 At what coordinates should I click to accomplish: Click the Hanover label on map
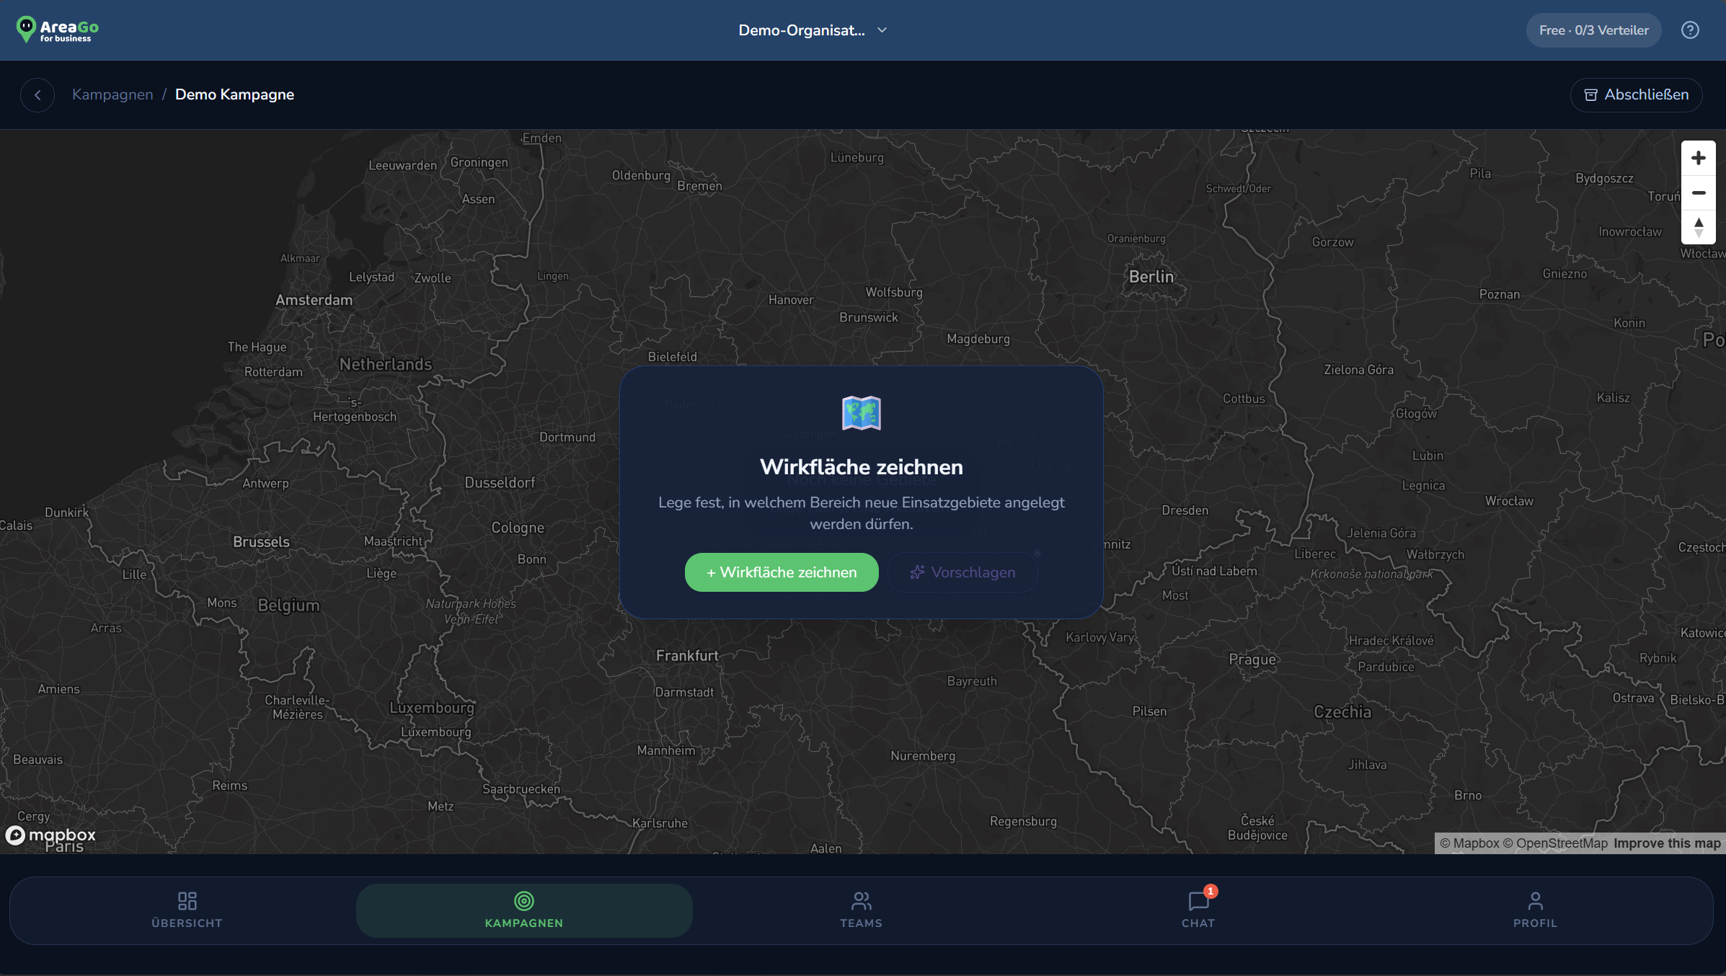(791, 300)
